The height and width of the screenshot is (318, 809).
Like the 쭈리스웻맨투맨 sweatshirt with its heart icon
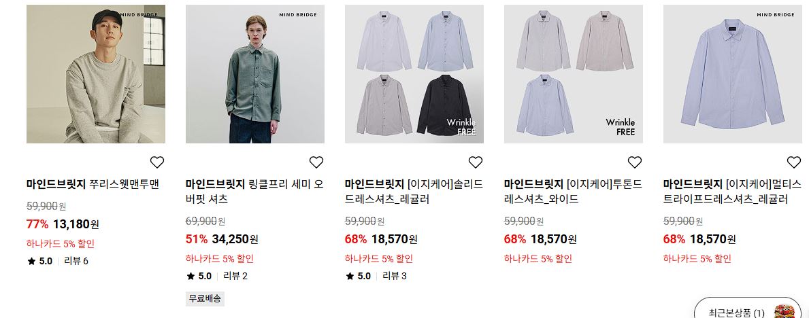point(157,162)
